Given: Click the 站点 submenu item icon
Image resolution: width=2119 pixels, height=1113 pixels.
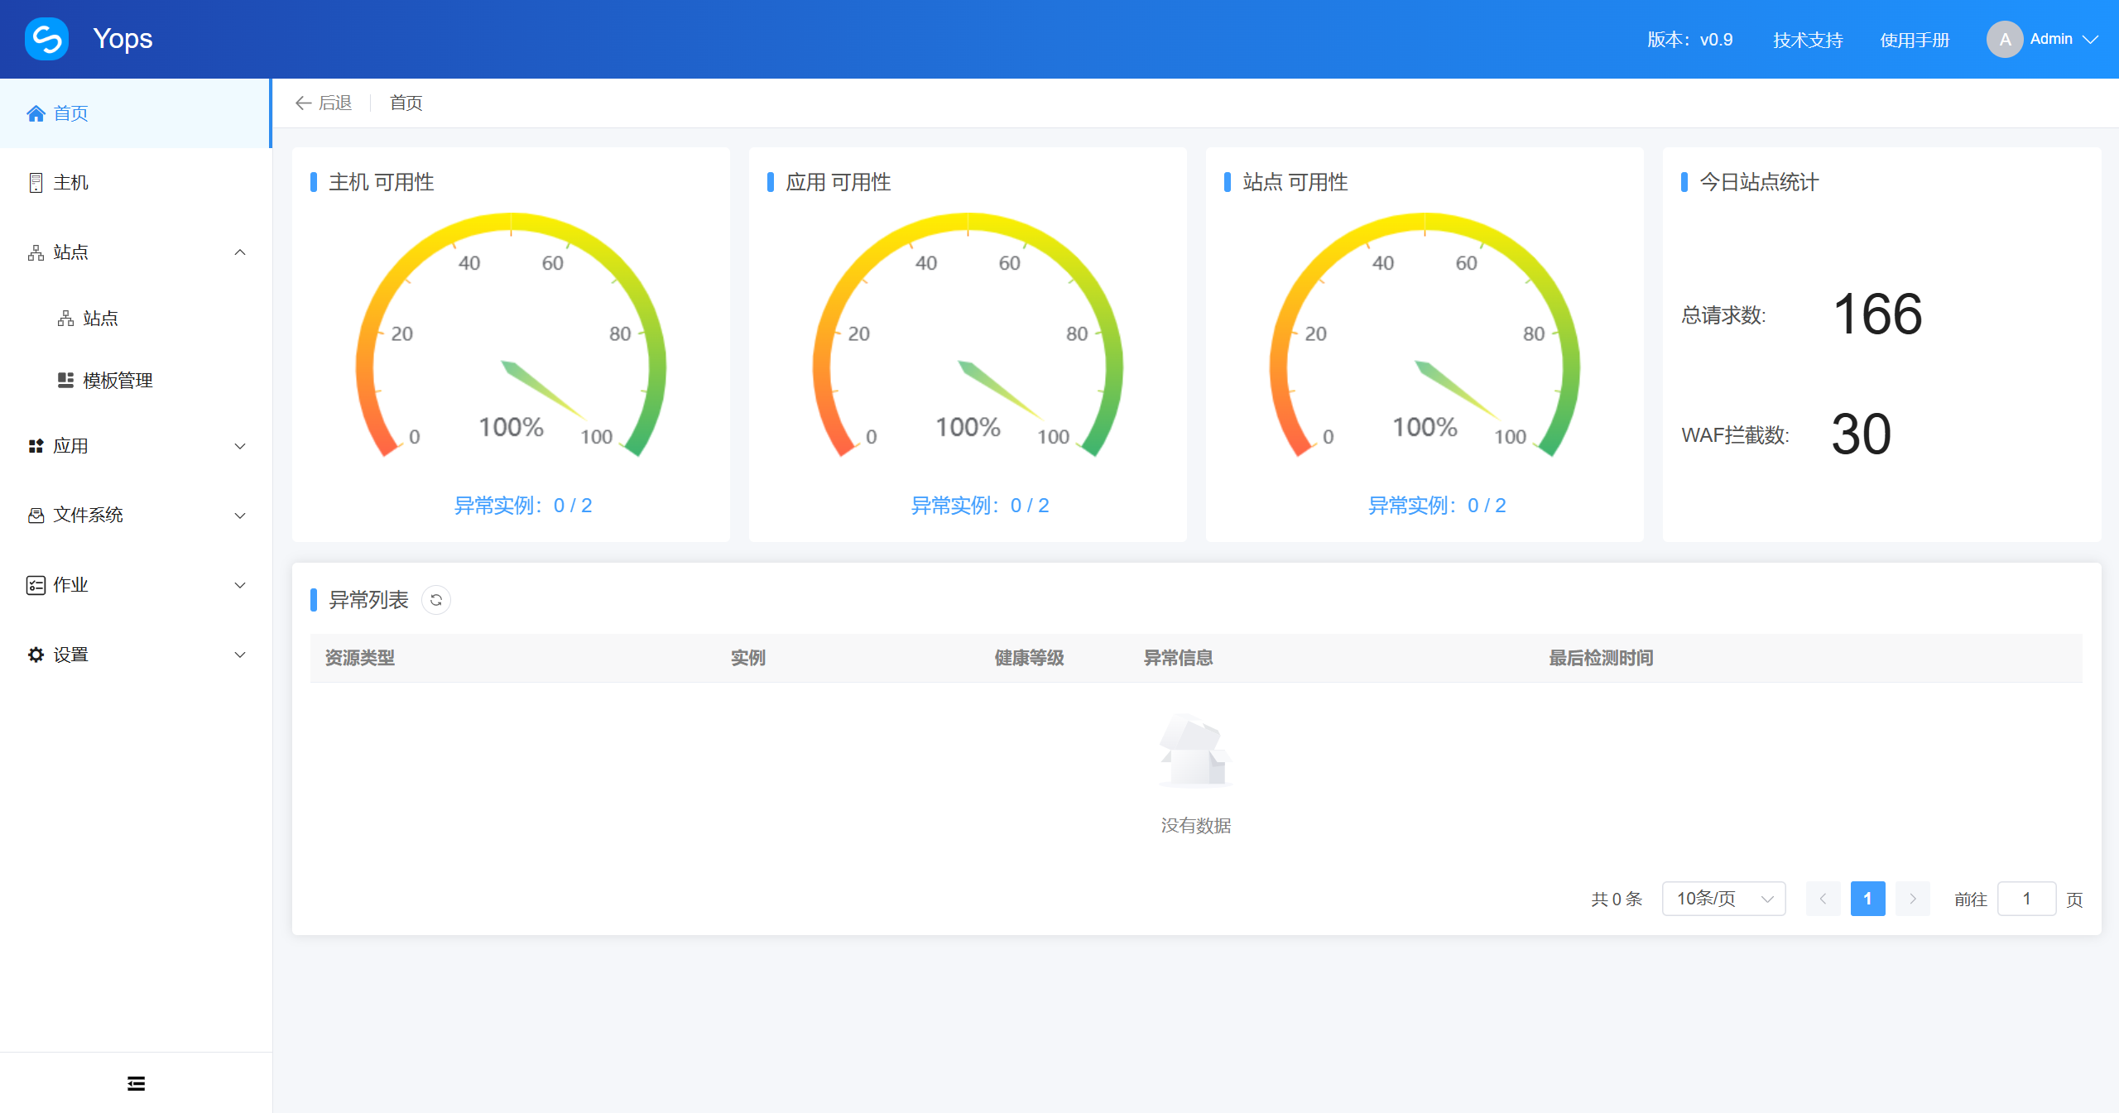Looking at the screenshot, I should click(x=65, y=319).
